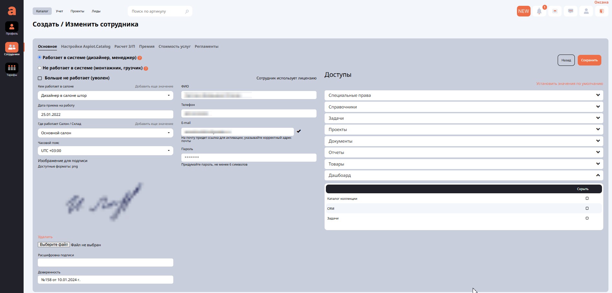The width and height of the screenshot is (612, 293).
Task: Click the 'Доверенность' input field
Action: [x=105, y=280]
